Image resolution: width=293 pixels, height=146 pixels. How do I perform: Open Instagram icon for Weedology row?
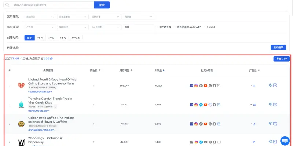tap(196, 142)
